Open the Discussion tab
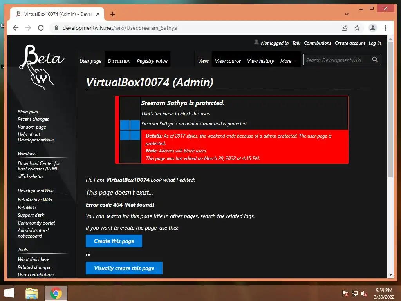The image size is (401, 301). coord(119,61)
